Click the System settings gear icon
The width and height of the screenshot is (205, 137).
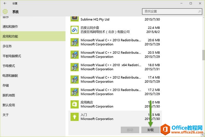coord(5,12)
